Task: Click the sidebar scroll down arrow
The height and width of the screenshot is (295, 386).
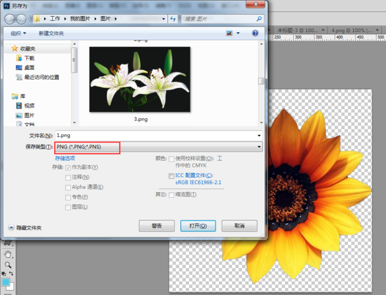Action: [75, 122]
